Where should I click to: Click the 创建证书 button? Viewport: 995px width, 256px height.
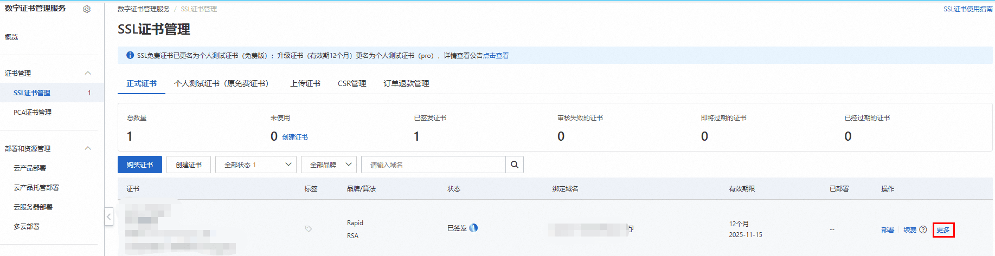[189, 165]
